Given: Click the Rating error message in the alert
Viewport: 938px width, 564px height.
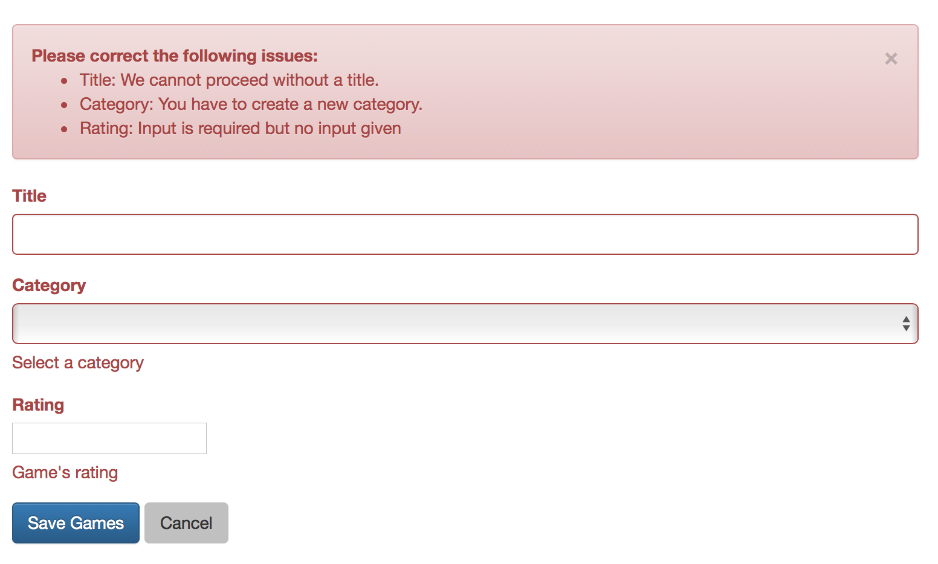Looking at the screenshot, I should [240, 128].
